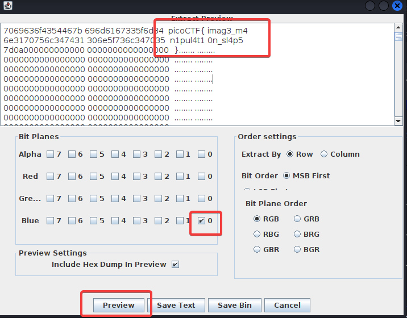This screenshot has width=407, height=318.
Task: Check Alpha bit plane 0
Action: (201, 154)
